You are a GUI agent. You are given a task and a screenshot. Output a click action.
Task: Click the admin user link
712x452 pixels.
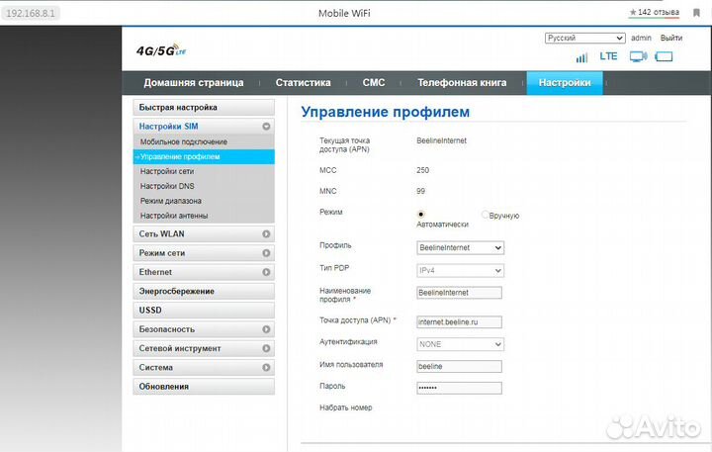coord(641,38)
